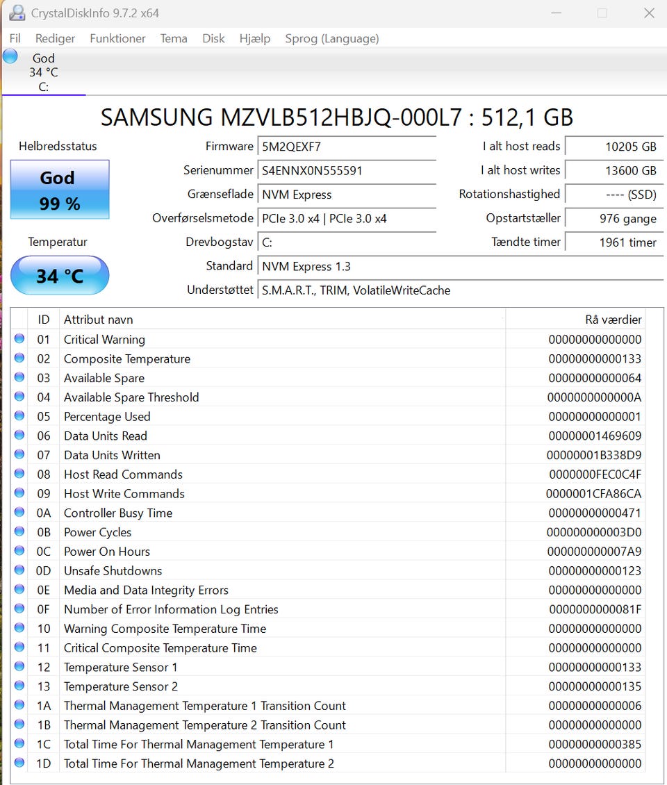
Task: Select the C: drive tab
Action: (x=43, y=72)
